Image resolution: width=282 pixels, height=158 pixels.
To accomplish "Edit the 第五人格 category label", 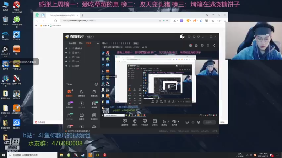I will (113, 47).
